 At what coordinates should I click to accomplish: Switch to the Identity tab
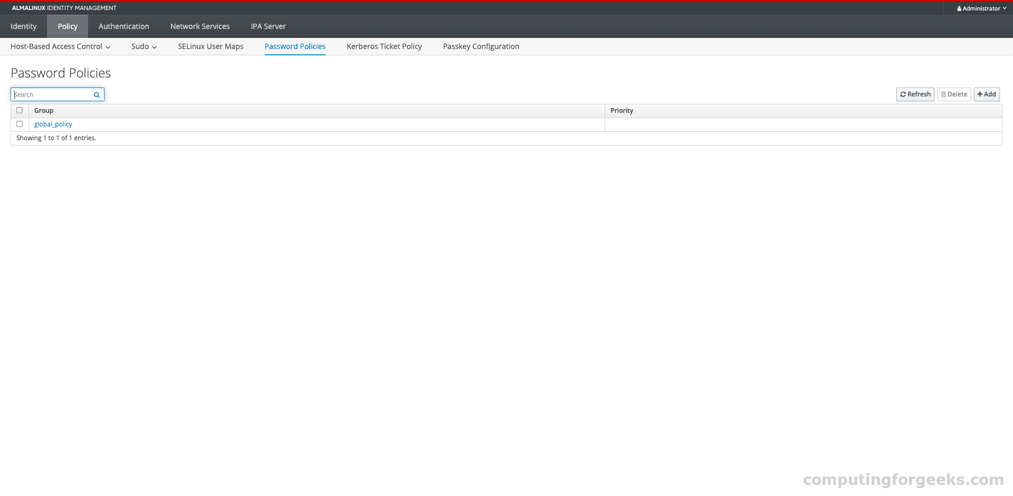[23, 26]
